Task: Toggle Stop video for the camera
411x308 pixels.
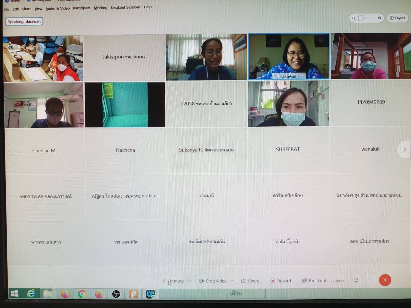Action: (x=213, y=281)
